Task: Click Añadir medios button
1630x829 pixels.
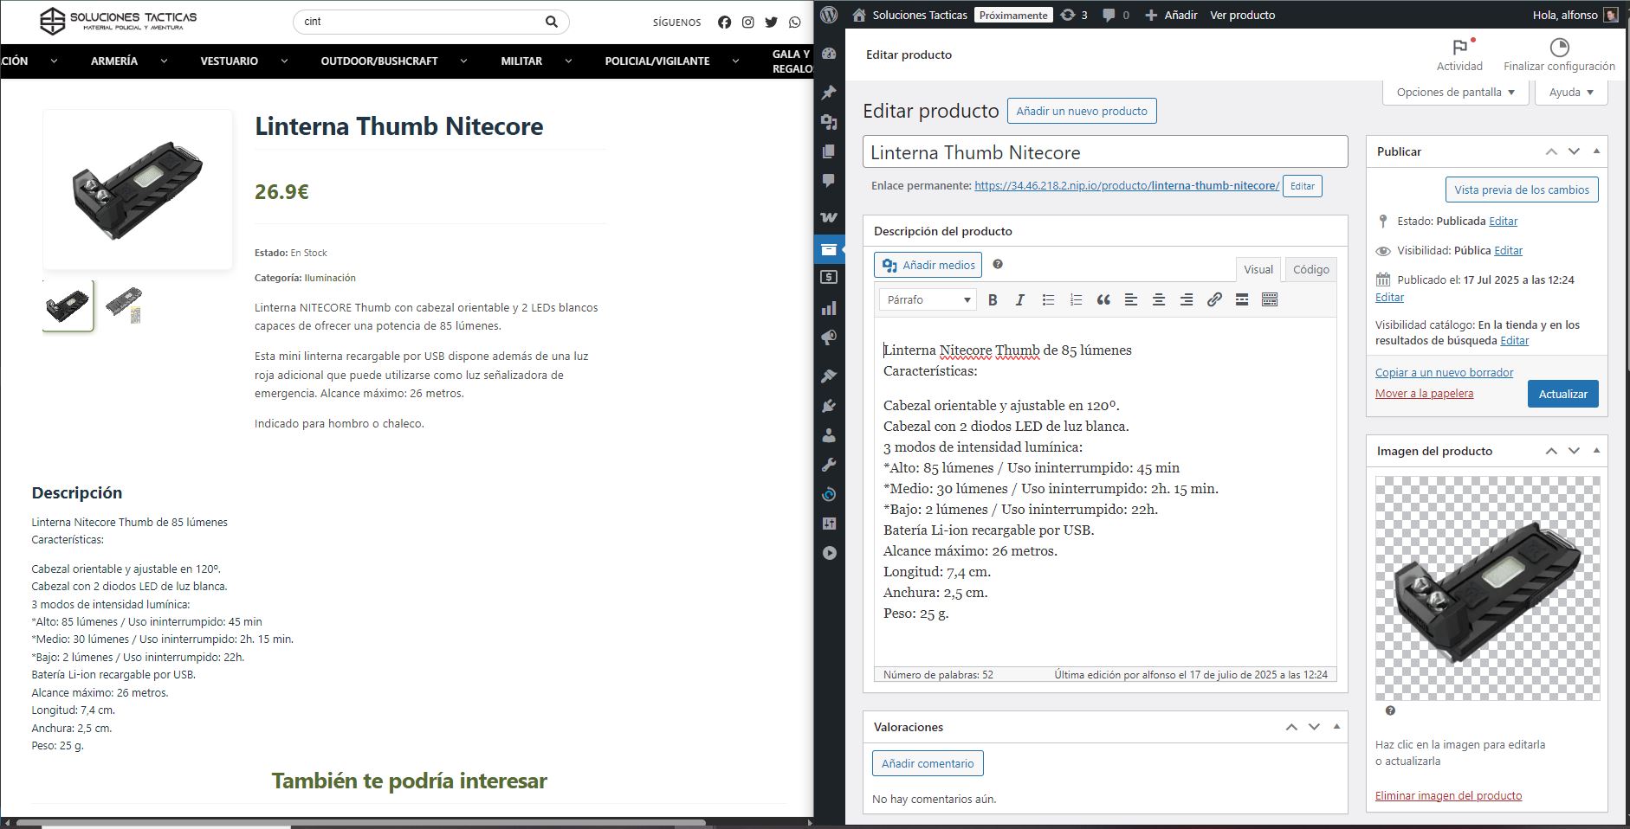Action: tap(928, 265)
